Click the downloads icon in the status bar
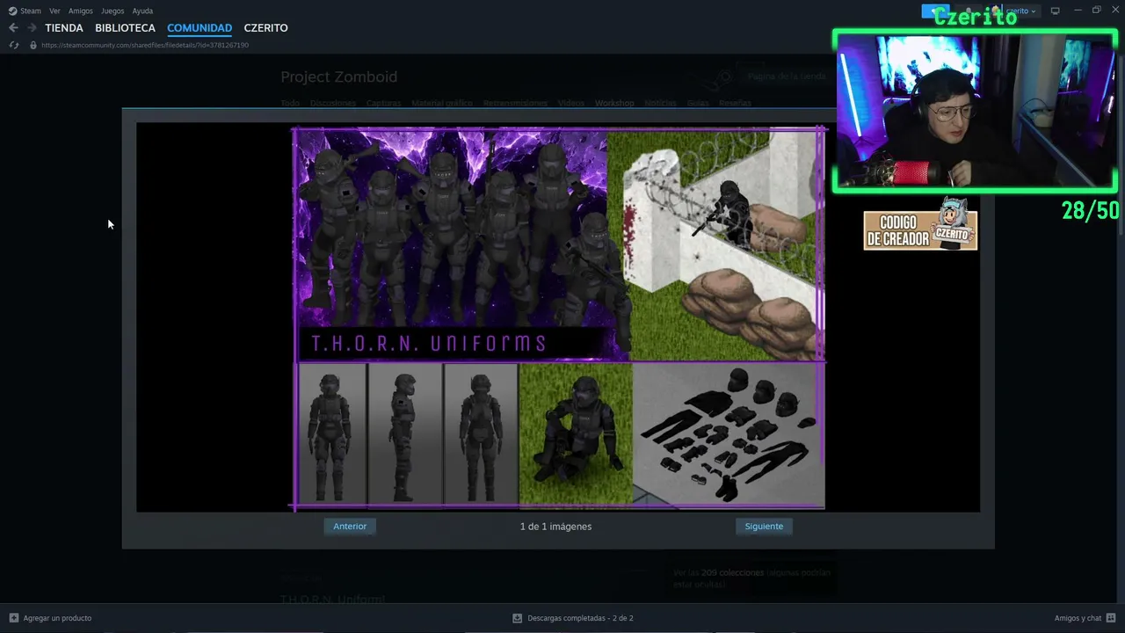Viewport: 1125px width, 633px height. pyautogui.click(x=517, y=618)
